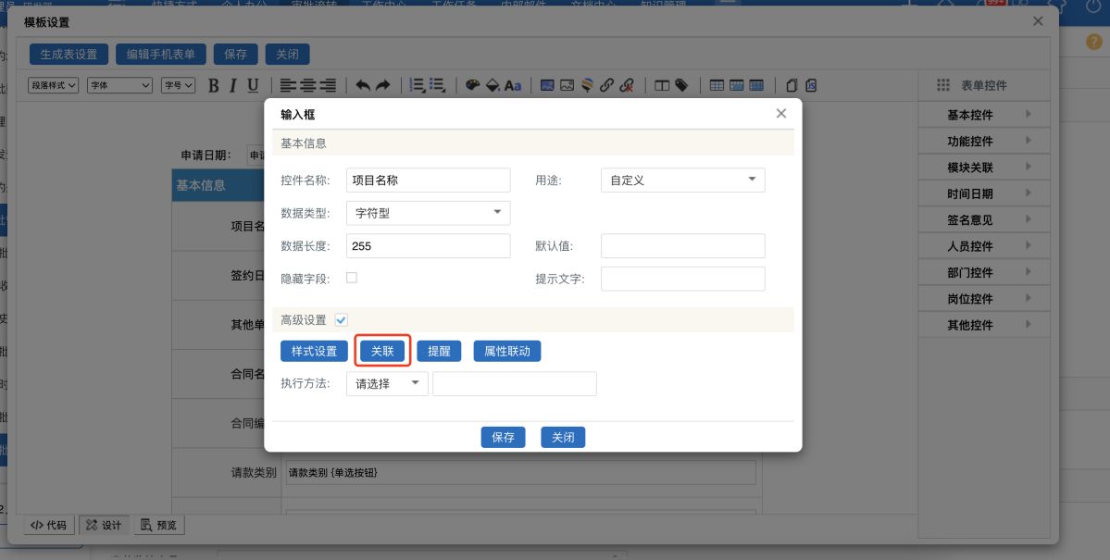
Task: Toggle the 隐藏字段 checkbox
Action: [352, 278]
